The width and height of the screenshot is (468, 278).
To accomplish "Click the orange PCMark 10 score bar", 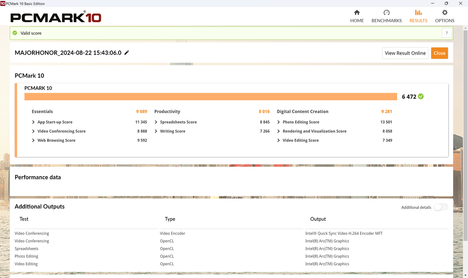I will (211, 96).
